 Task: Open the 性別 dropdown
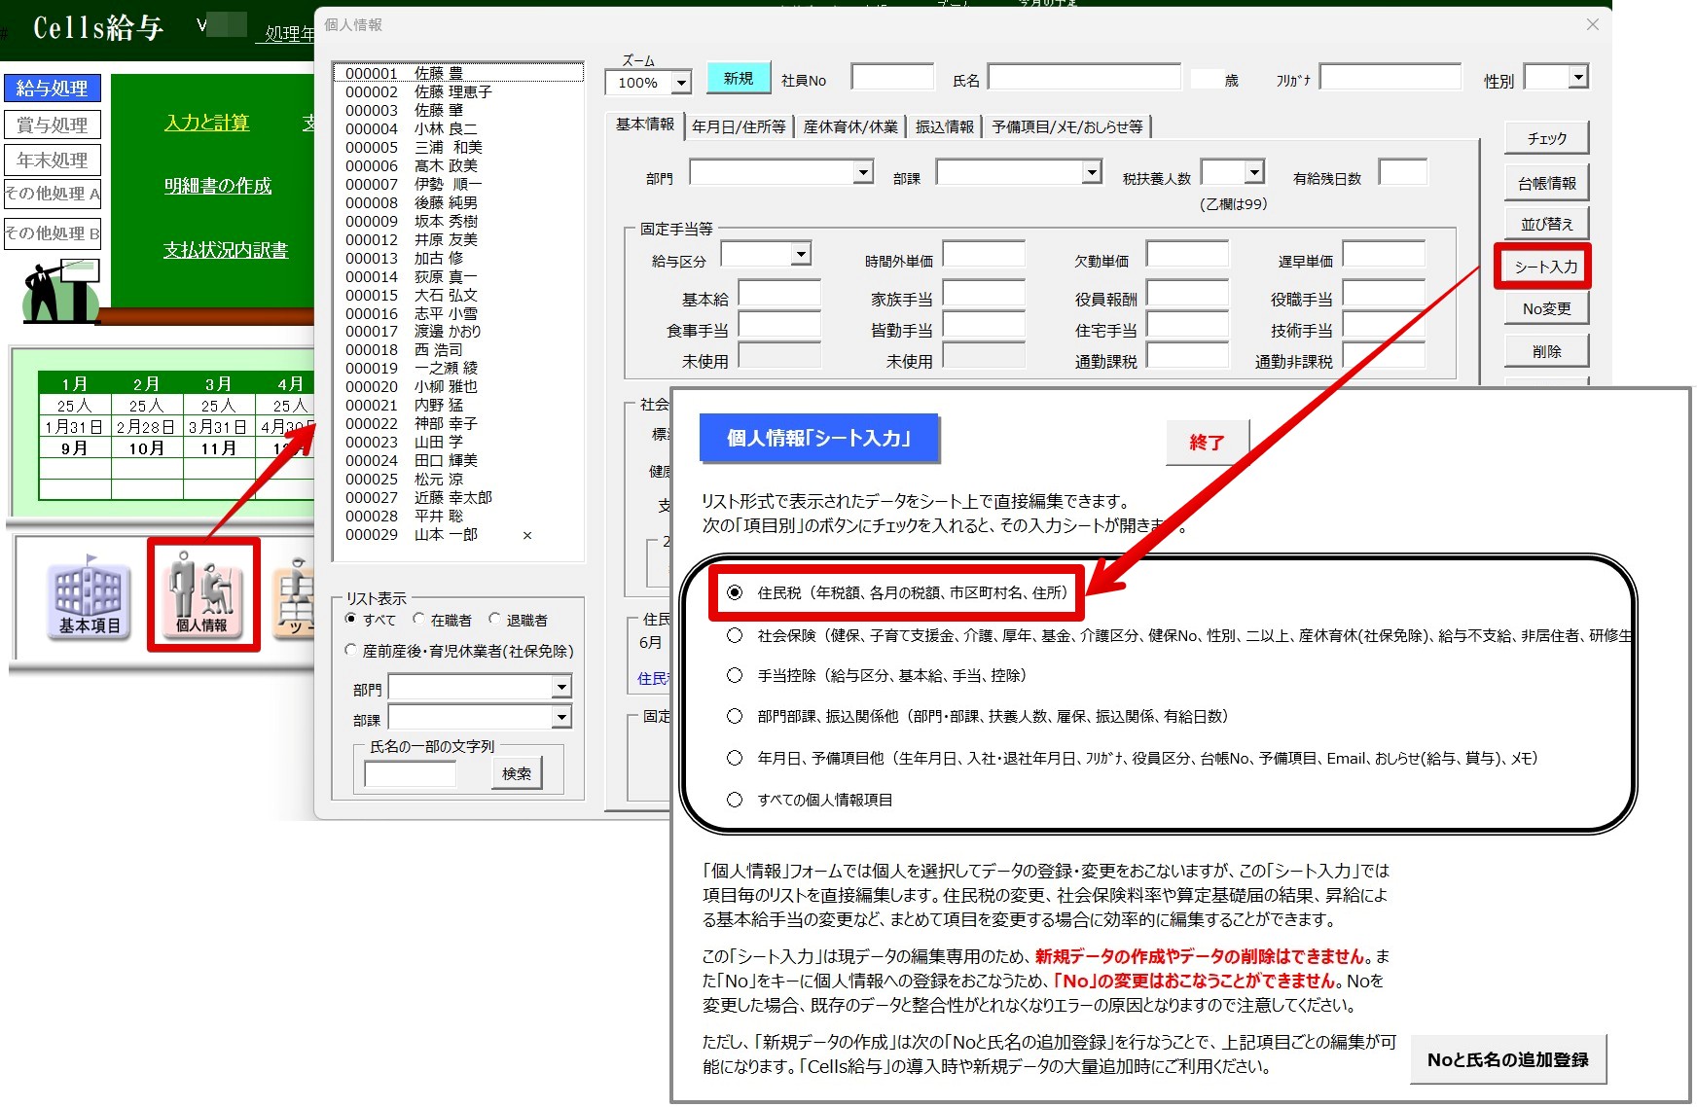pyautogui.click(x=1578, y=77)
